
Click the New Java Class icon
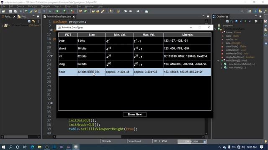85,11
